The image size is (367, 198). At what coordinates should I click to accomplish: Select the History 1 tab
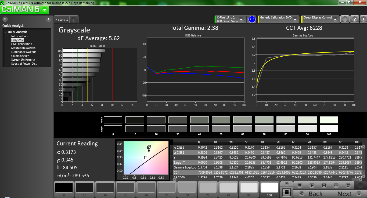[x=62, y=20]
